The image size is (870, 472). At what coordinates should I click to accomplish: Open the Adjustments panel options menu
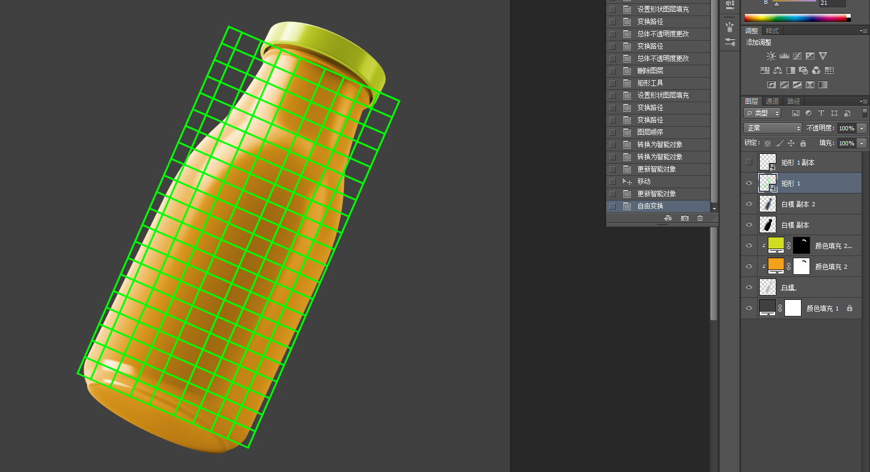(x=864, y=31)
